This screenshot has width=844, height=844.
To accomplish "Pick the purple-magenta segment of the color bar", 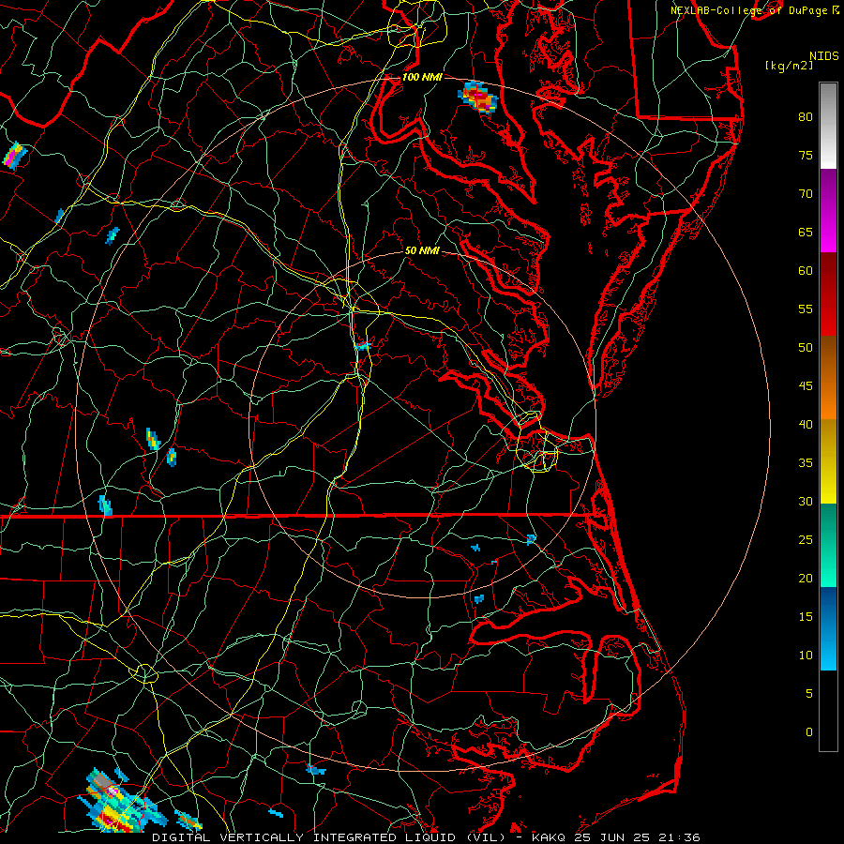I will [828, 211].
